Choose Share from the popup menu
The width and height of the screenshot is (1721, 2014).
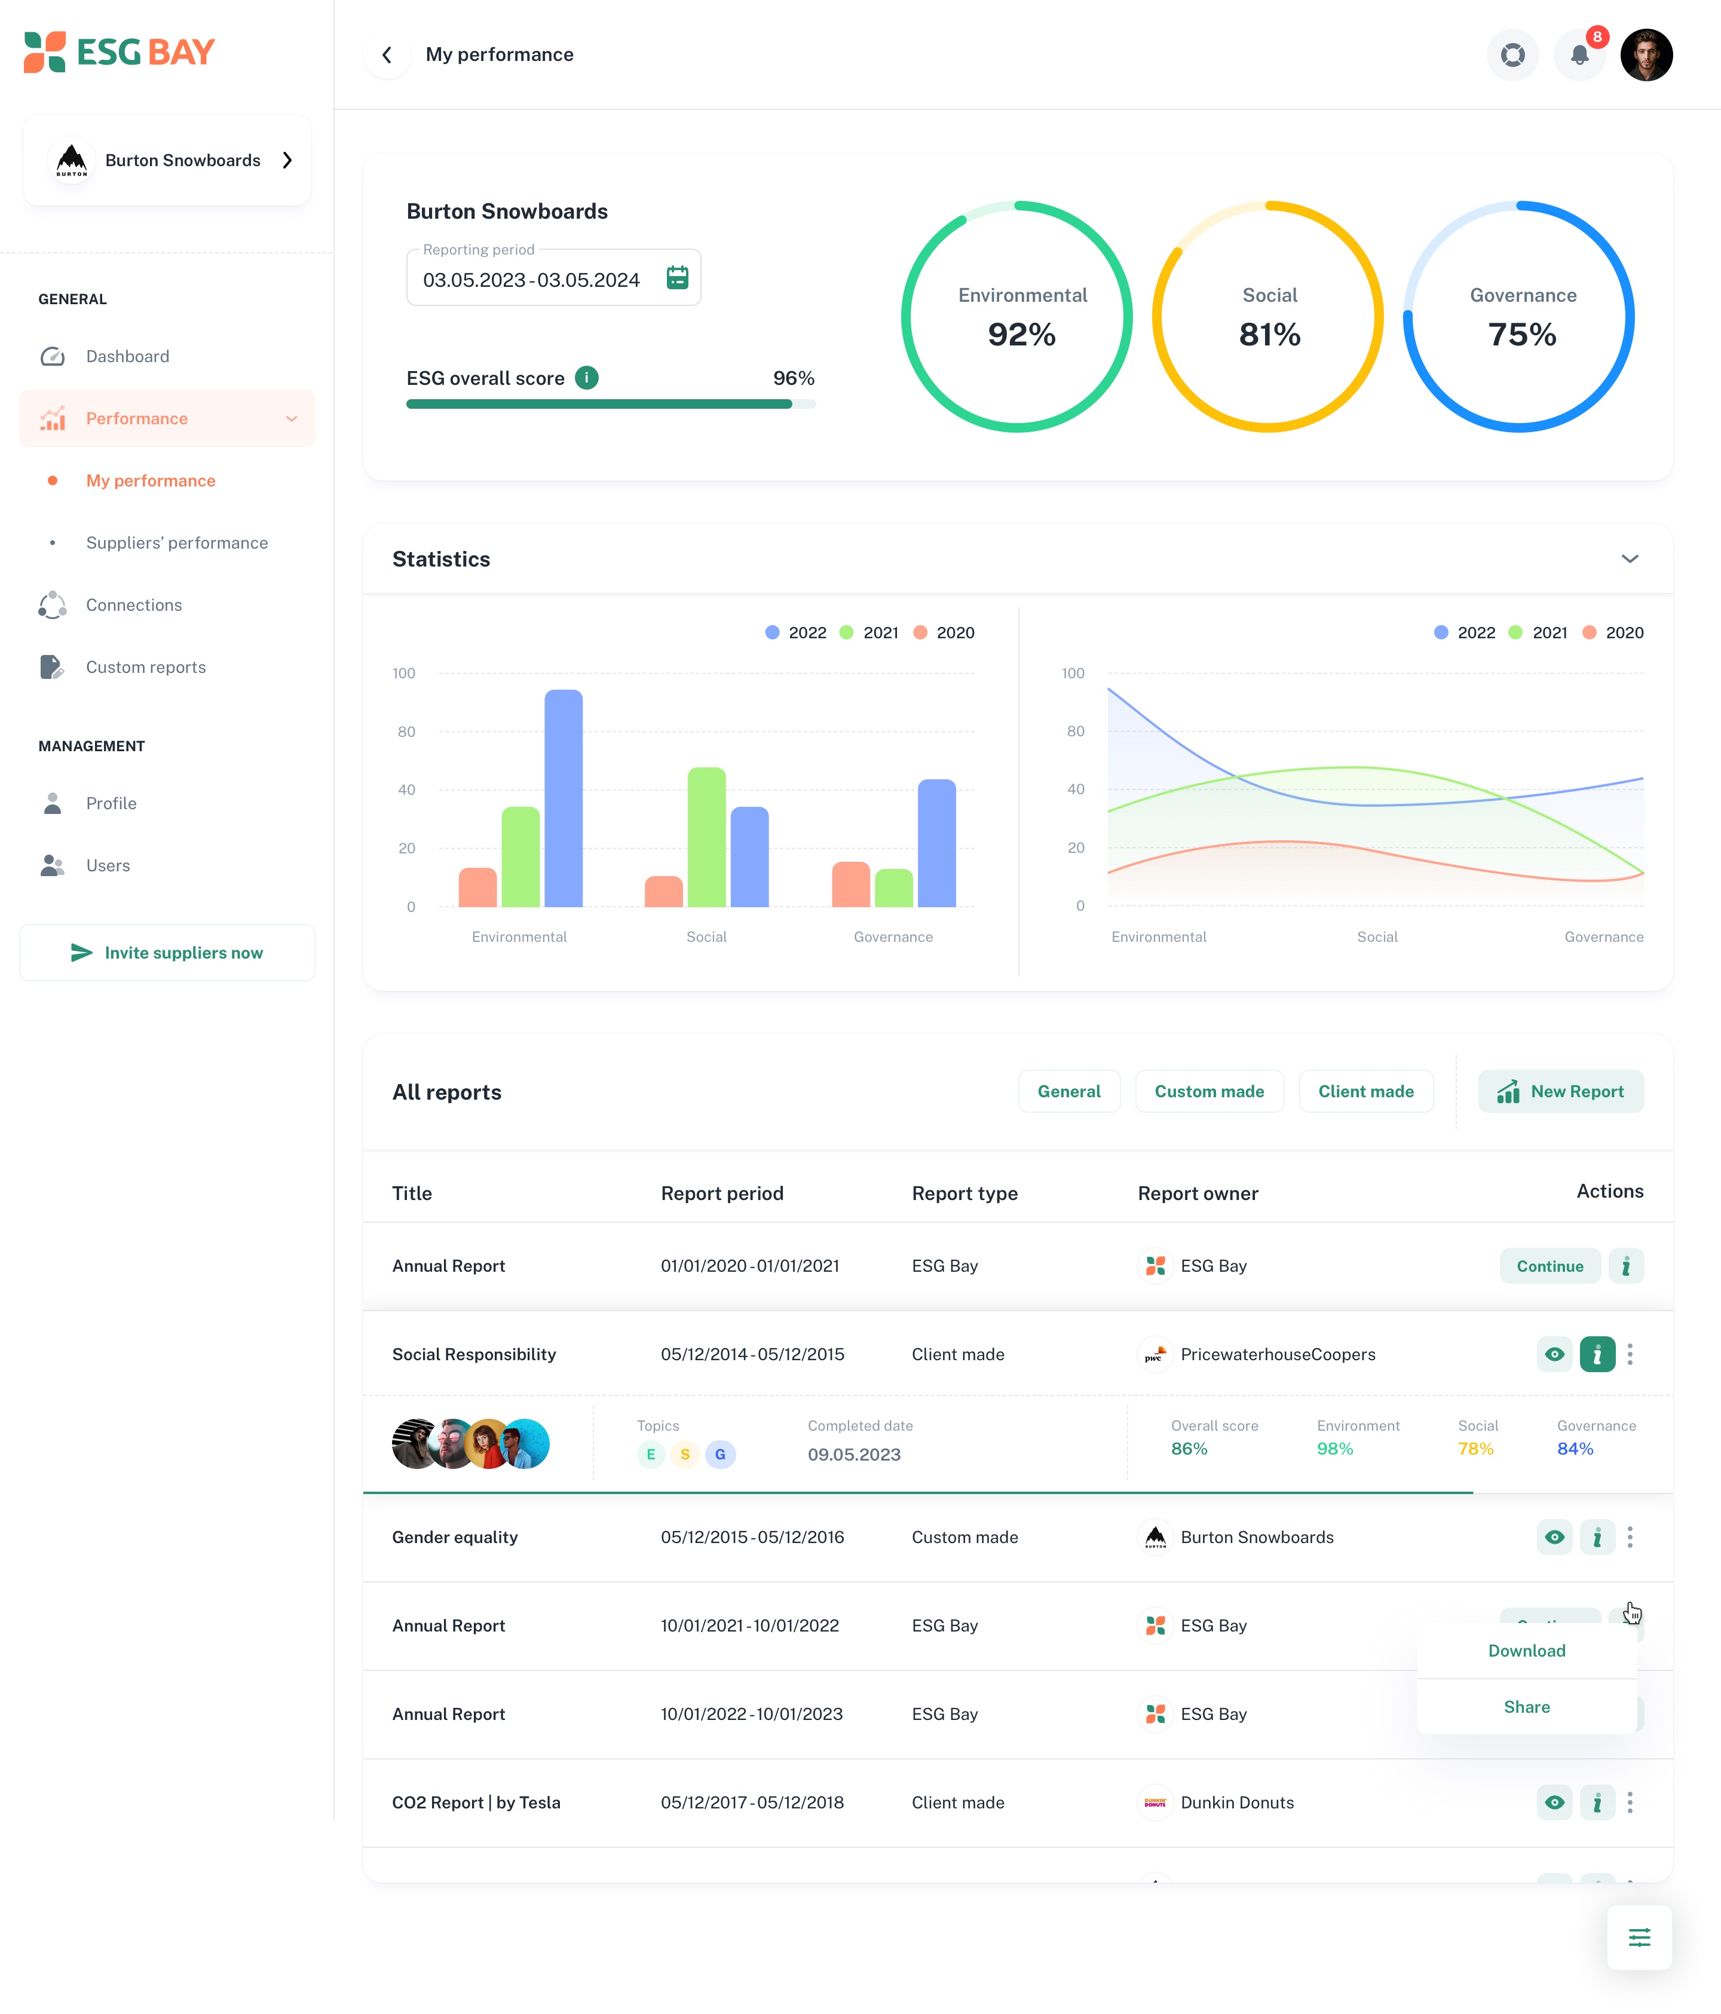(1527, 1707)
